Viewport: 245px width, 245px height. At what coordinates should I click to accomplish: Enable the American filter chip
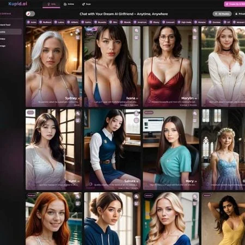click(x=140, y=22)
